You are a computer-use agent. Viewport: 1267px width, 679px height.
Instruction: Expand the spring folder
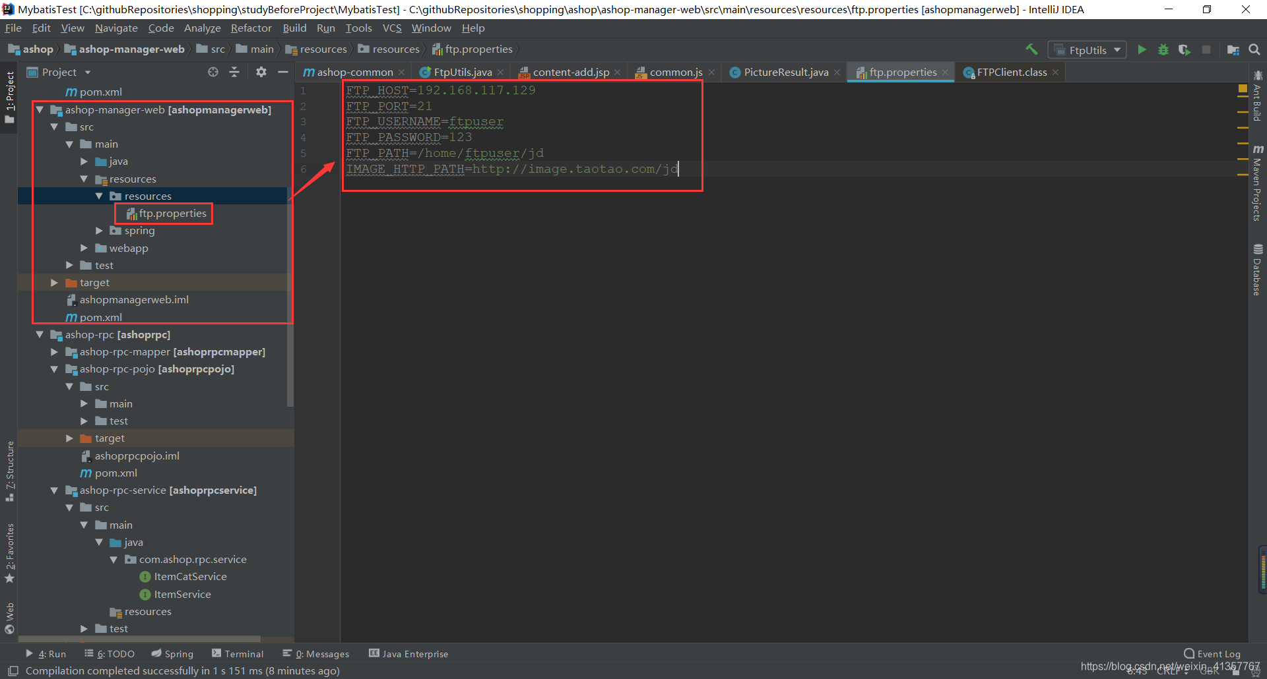(x=99, y=230)
